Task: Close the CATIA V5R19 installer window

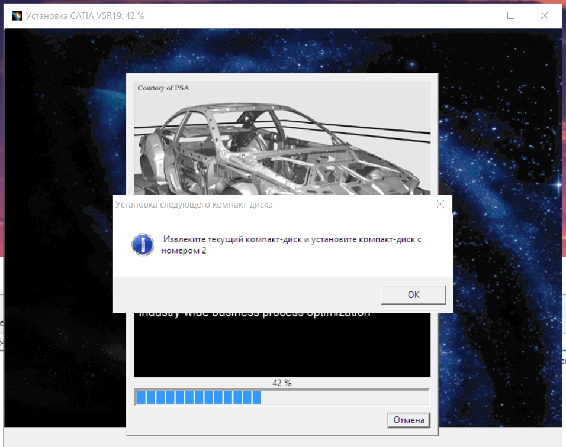Action: pos(545,15)
